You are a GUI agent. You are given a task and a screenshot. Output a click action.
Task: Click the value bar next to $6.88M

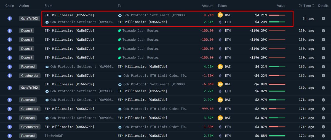point(277,136)
